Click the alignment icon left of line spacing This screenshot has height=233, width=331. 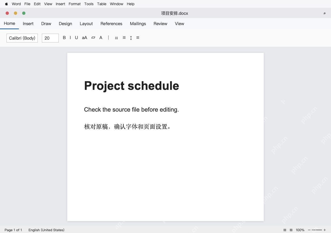click(124, 38)
